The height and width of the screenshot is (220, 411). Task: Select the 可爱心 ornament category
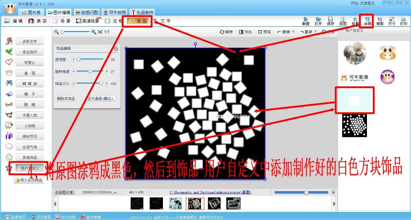coord(30,63)
